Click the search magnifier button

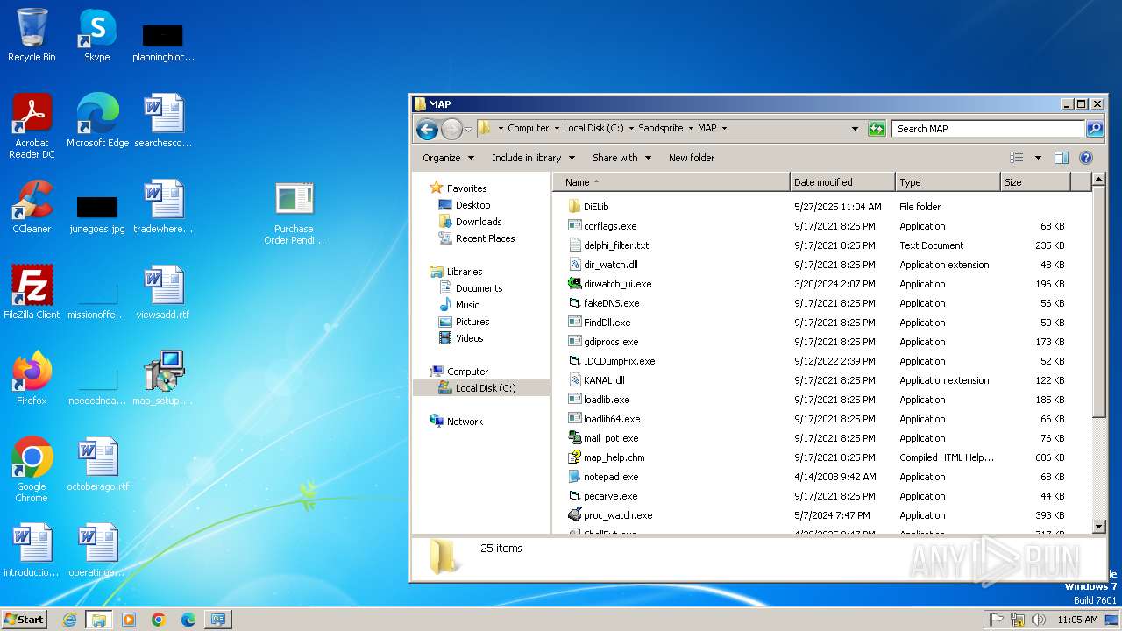pyautogui.click(x=1095, y=129)
